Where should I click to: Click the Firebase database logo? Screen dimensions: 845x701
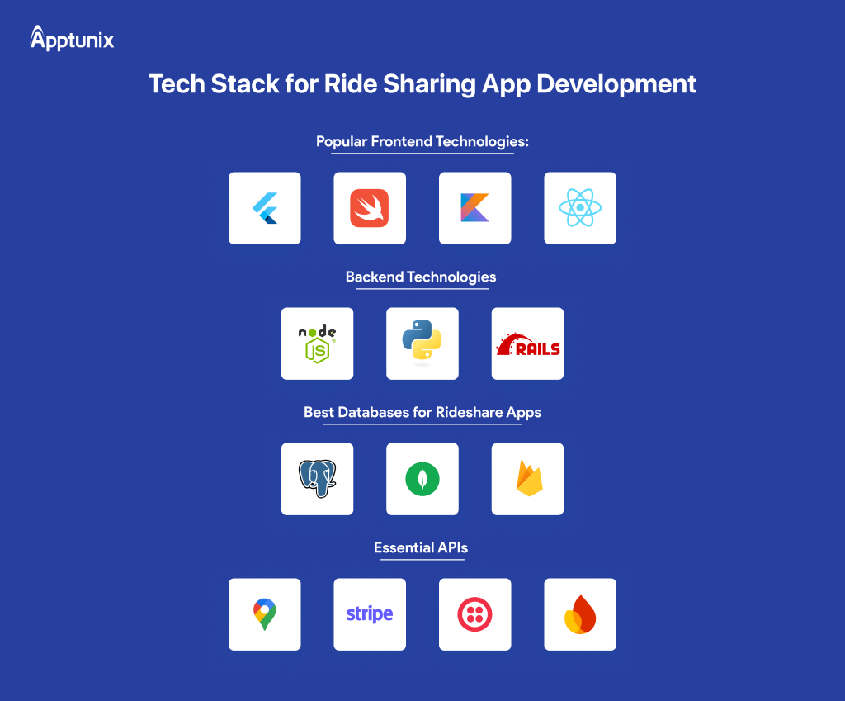(x=527, y=479)
